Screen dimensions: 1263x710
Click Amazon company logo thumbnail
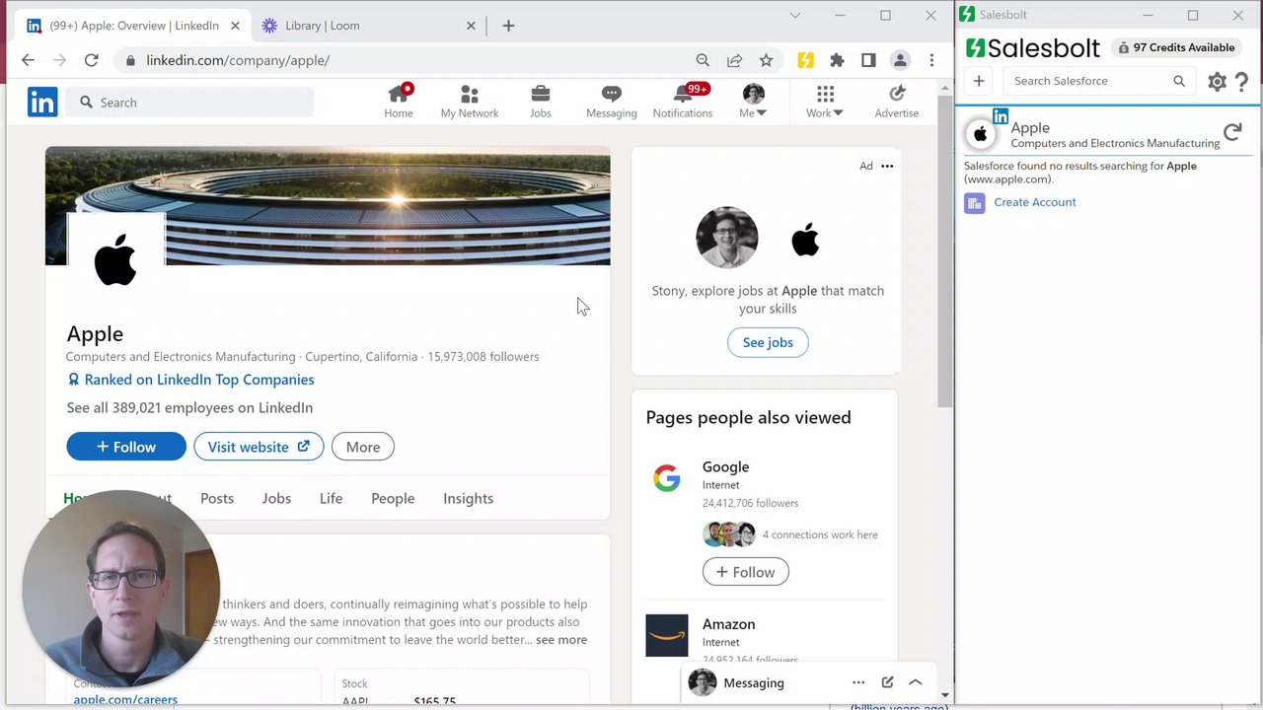(667, 635)
